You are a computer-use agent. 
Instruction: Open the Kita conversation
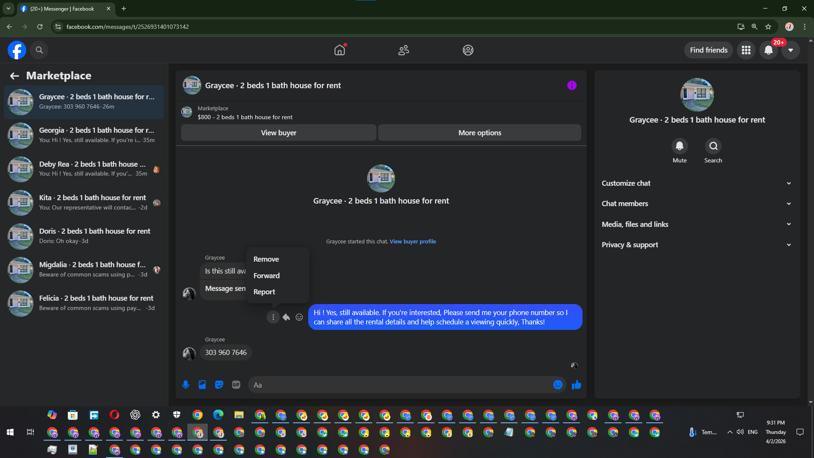84,202
